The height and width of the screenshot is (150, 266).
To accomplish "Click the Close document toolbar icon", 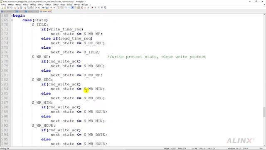I will click(15, 7).
